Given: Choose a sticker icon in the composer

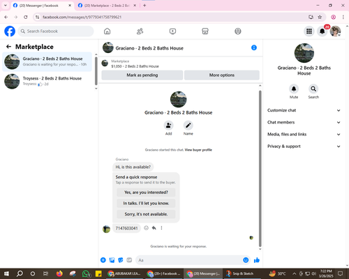Looking at the screenshot, I should (x=121, y=260).
